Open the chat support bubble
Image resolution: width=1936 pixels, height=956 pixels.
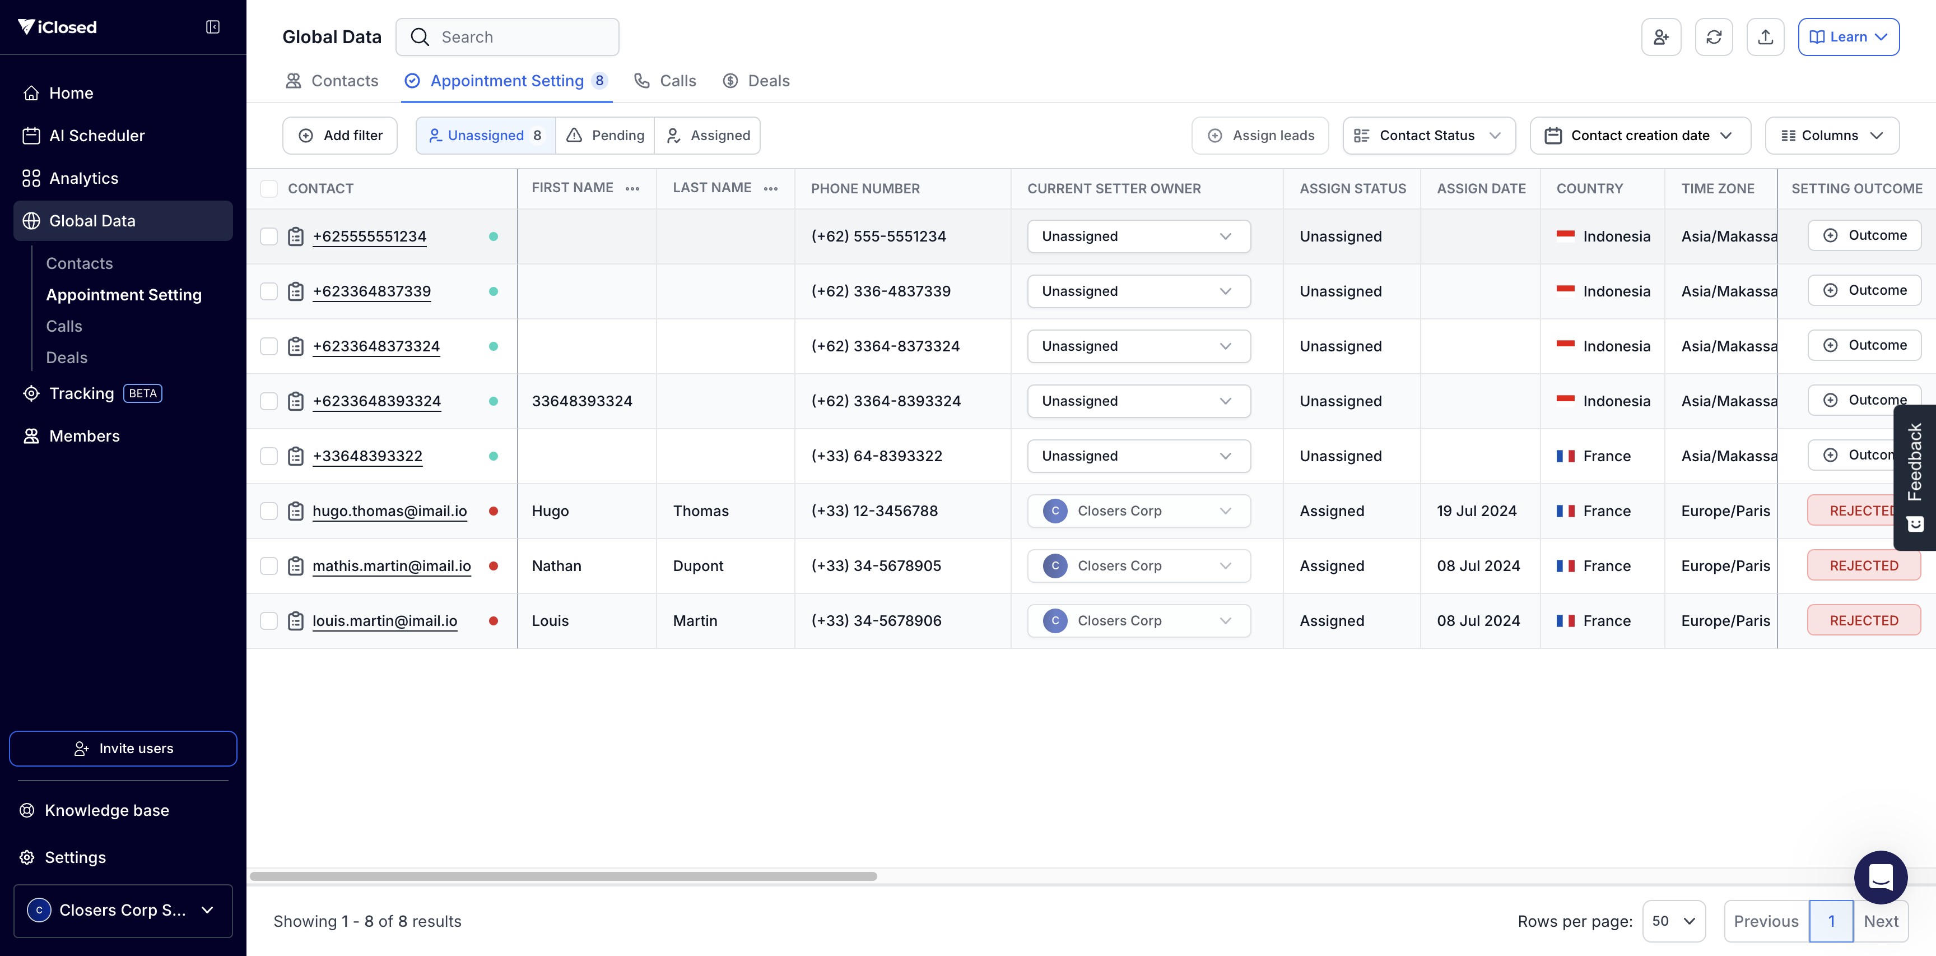1881,876
